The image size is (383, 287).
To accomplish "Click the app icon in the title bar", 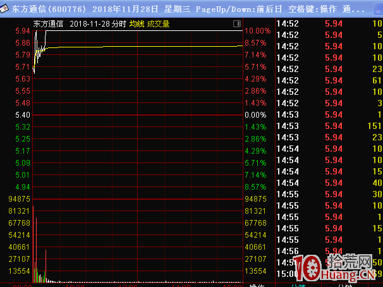I will tap(4, 9).
